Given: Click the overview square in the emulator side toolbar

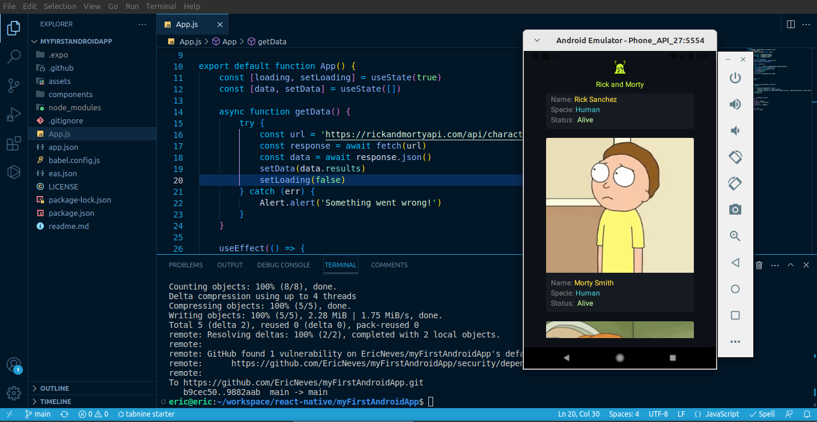Looking at the screenshot, I should tap(735, 315).
